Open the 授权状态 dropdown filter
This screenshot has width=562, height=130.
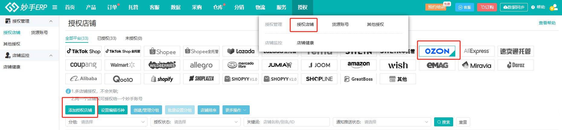tap(195, 122)
